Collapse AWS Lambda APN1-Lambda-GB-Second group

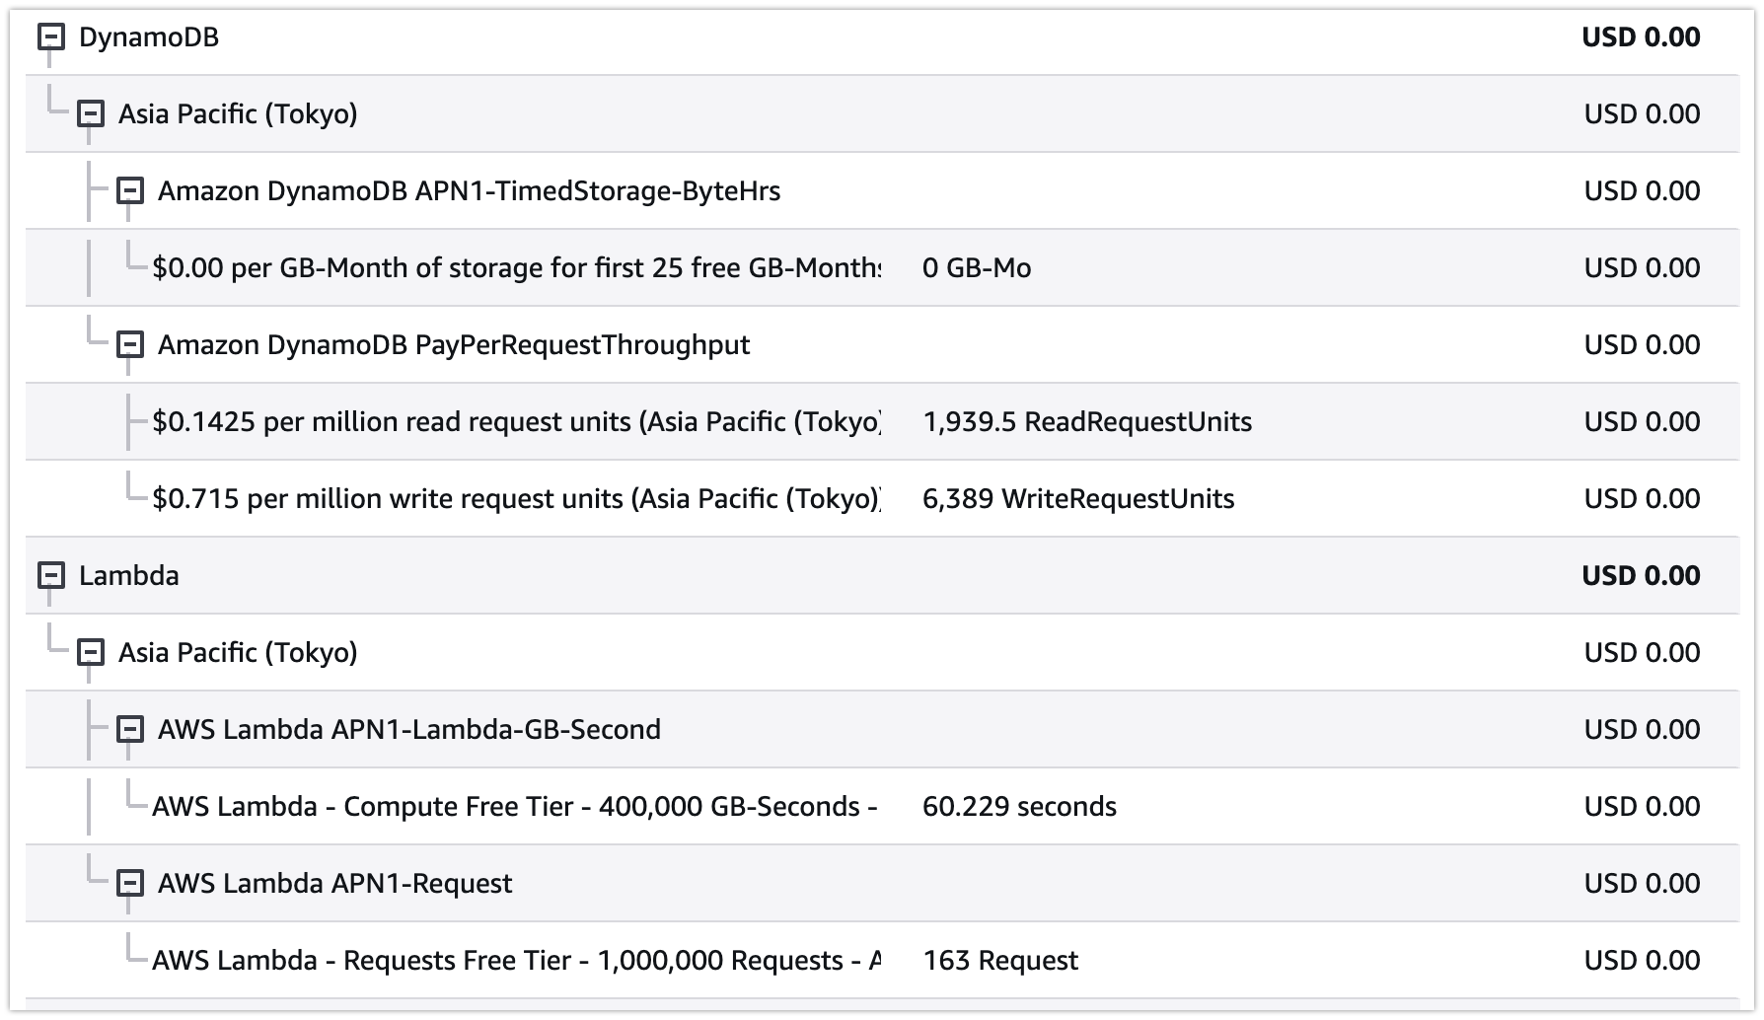point(129,730)
